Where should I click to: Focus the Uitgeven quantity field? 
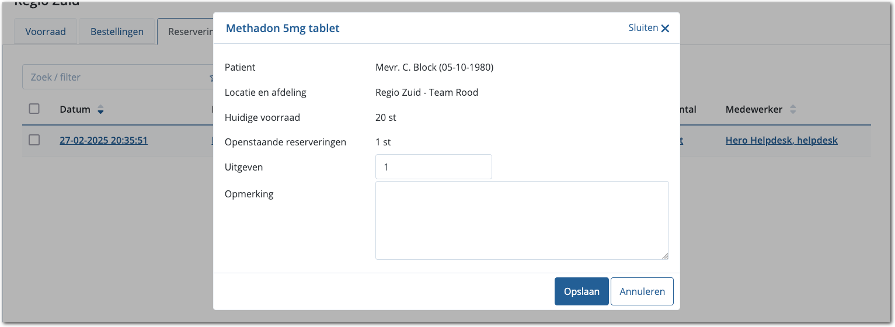click(x=433, y=167)
